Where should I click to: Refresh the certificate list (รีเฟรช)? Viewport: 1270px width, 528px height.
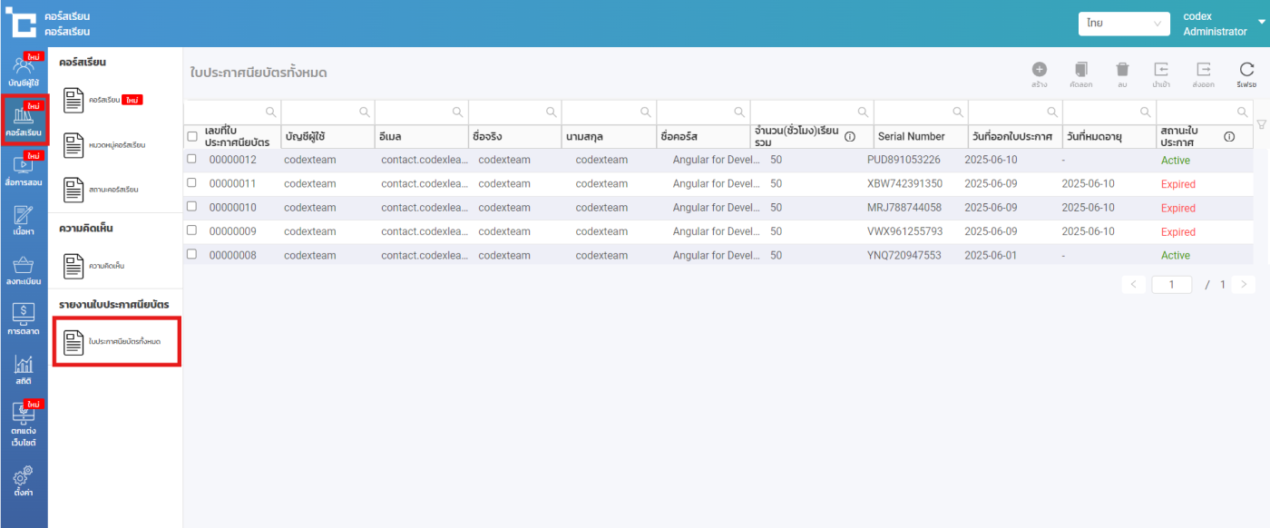(1246, 70)
